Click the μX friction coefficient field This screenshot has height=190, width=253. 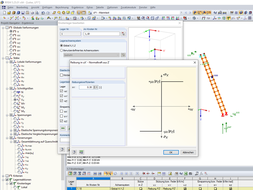[x=86, y=87]
